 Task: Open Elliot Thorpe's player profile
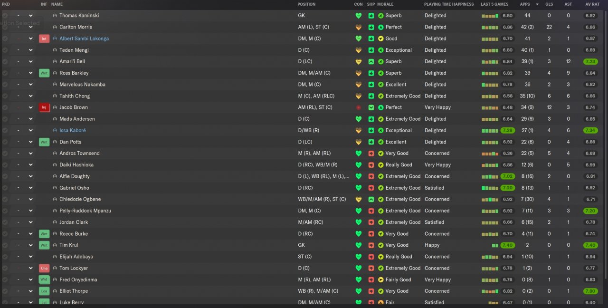point(74,291)
